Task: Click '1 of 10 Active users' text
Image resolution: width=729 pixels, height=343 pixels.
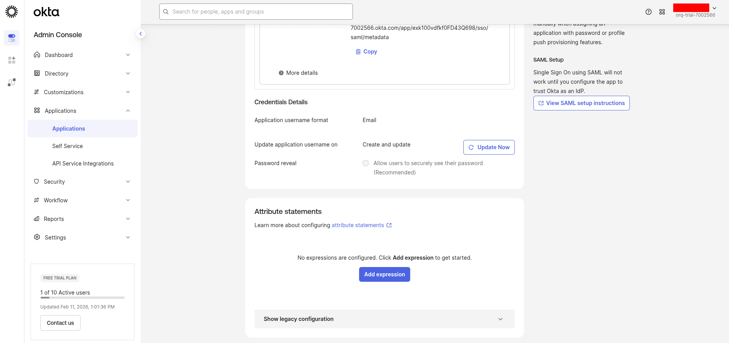Action: click(65, 293)
